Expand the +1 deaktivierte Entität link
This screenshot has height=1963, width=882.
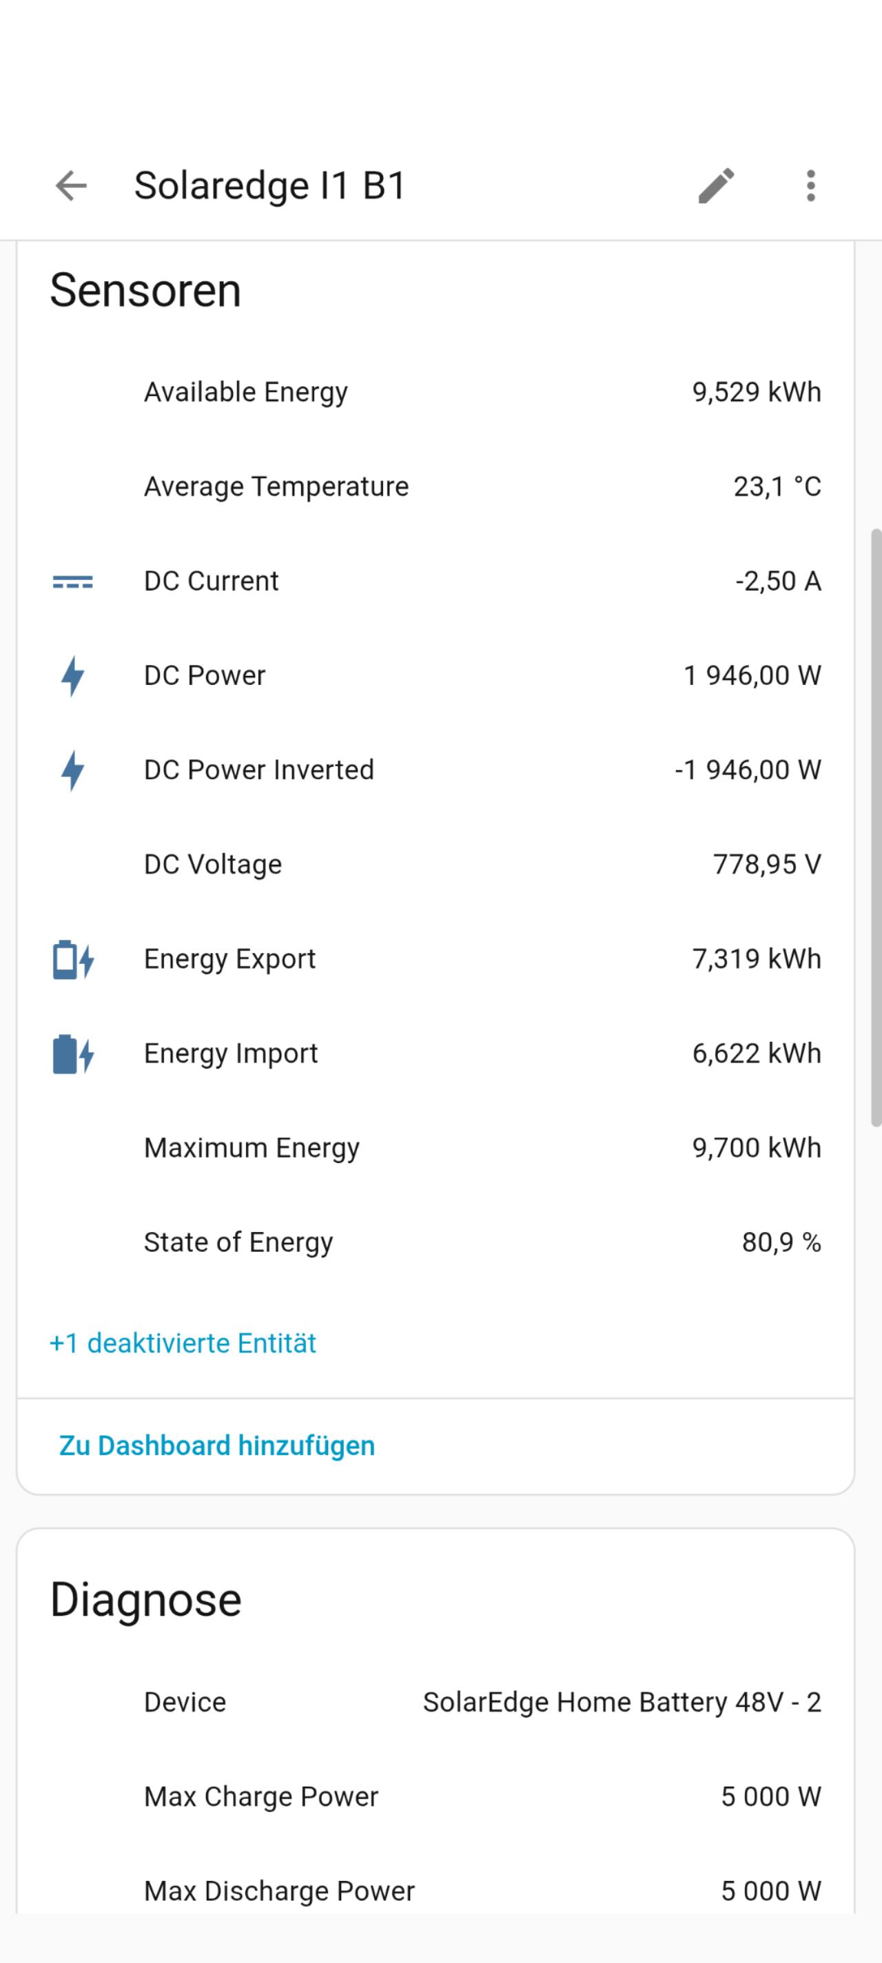[x=183, y=1343]
